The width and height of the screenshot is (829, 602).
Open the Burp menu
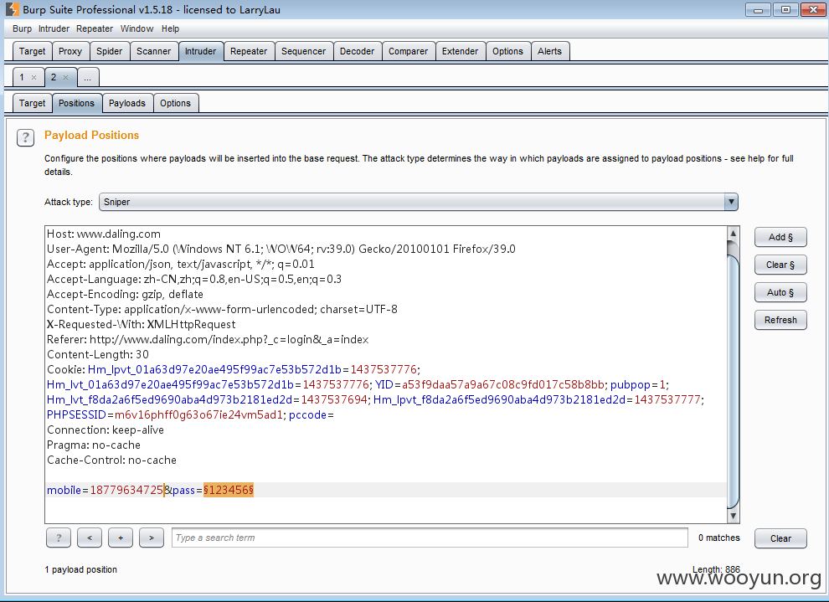click(x=22, y=28)
